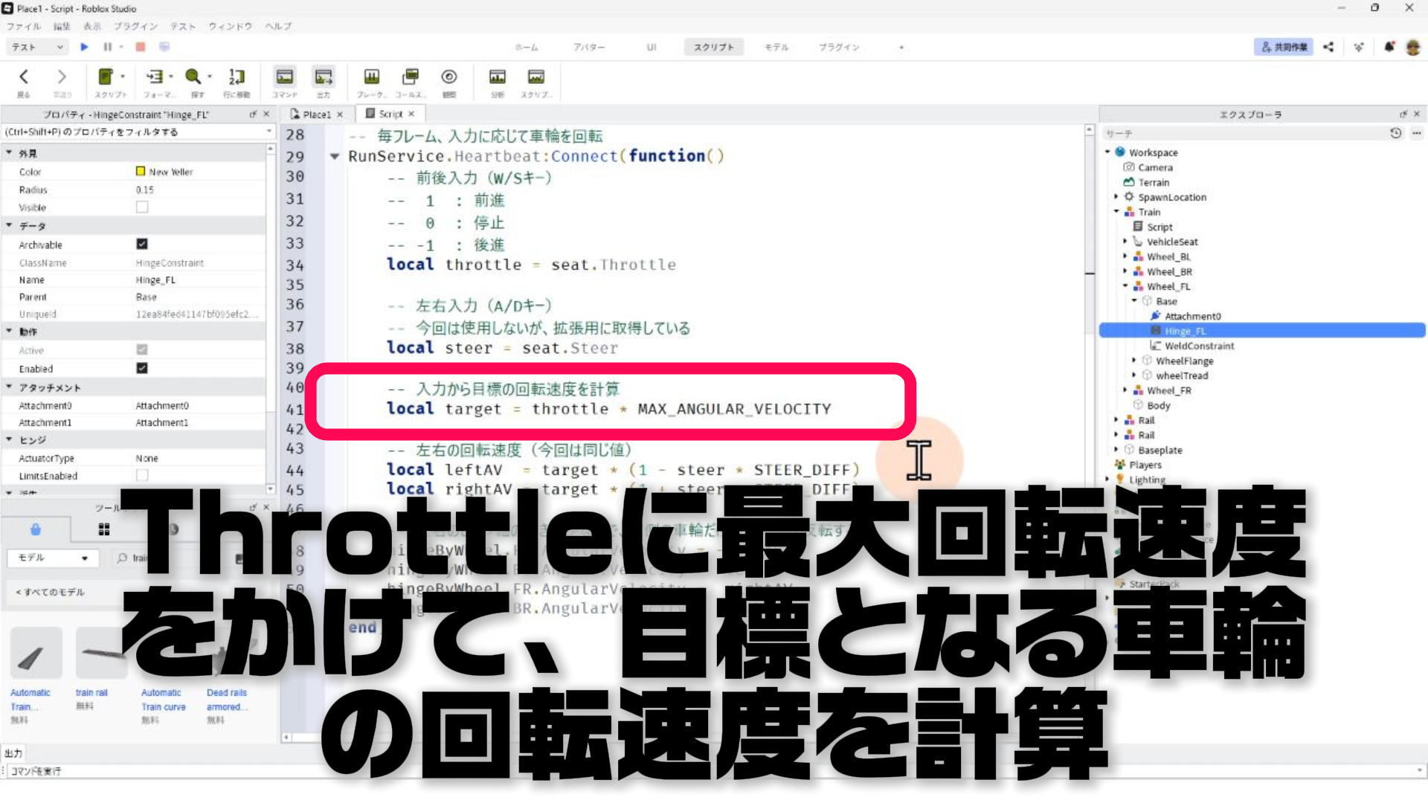Click the Go to Line icon
Viewport: 1428px width, 803px height.
pyautogui.click(x=236, y=77)
